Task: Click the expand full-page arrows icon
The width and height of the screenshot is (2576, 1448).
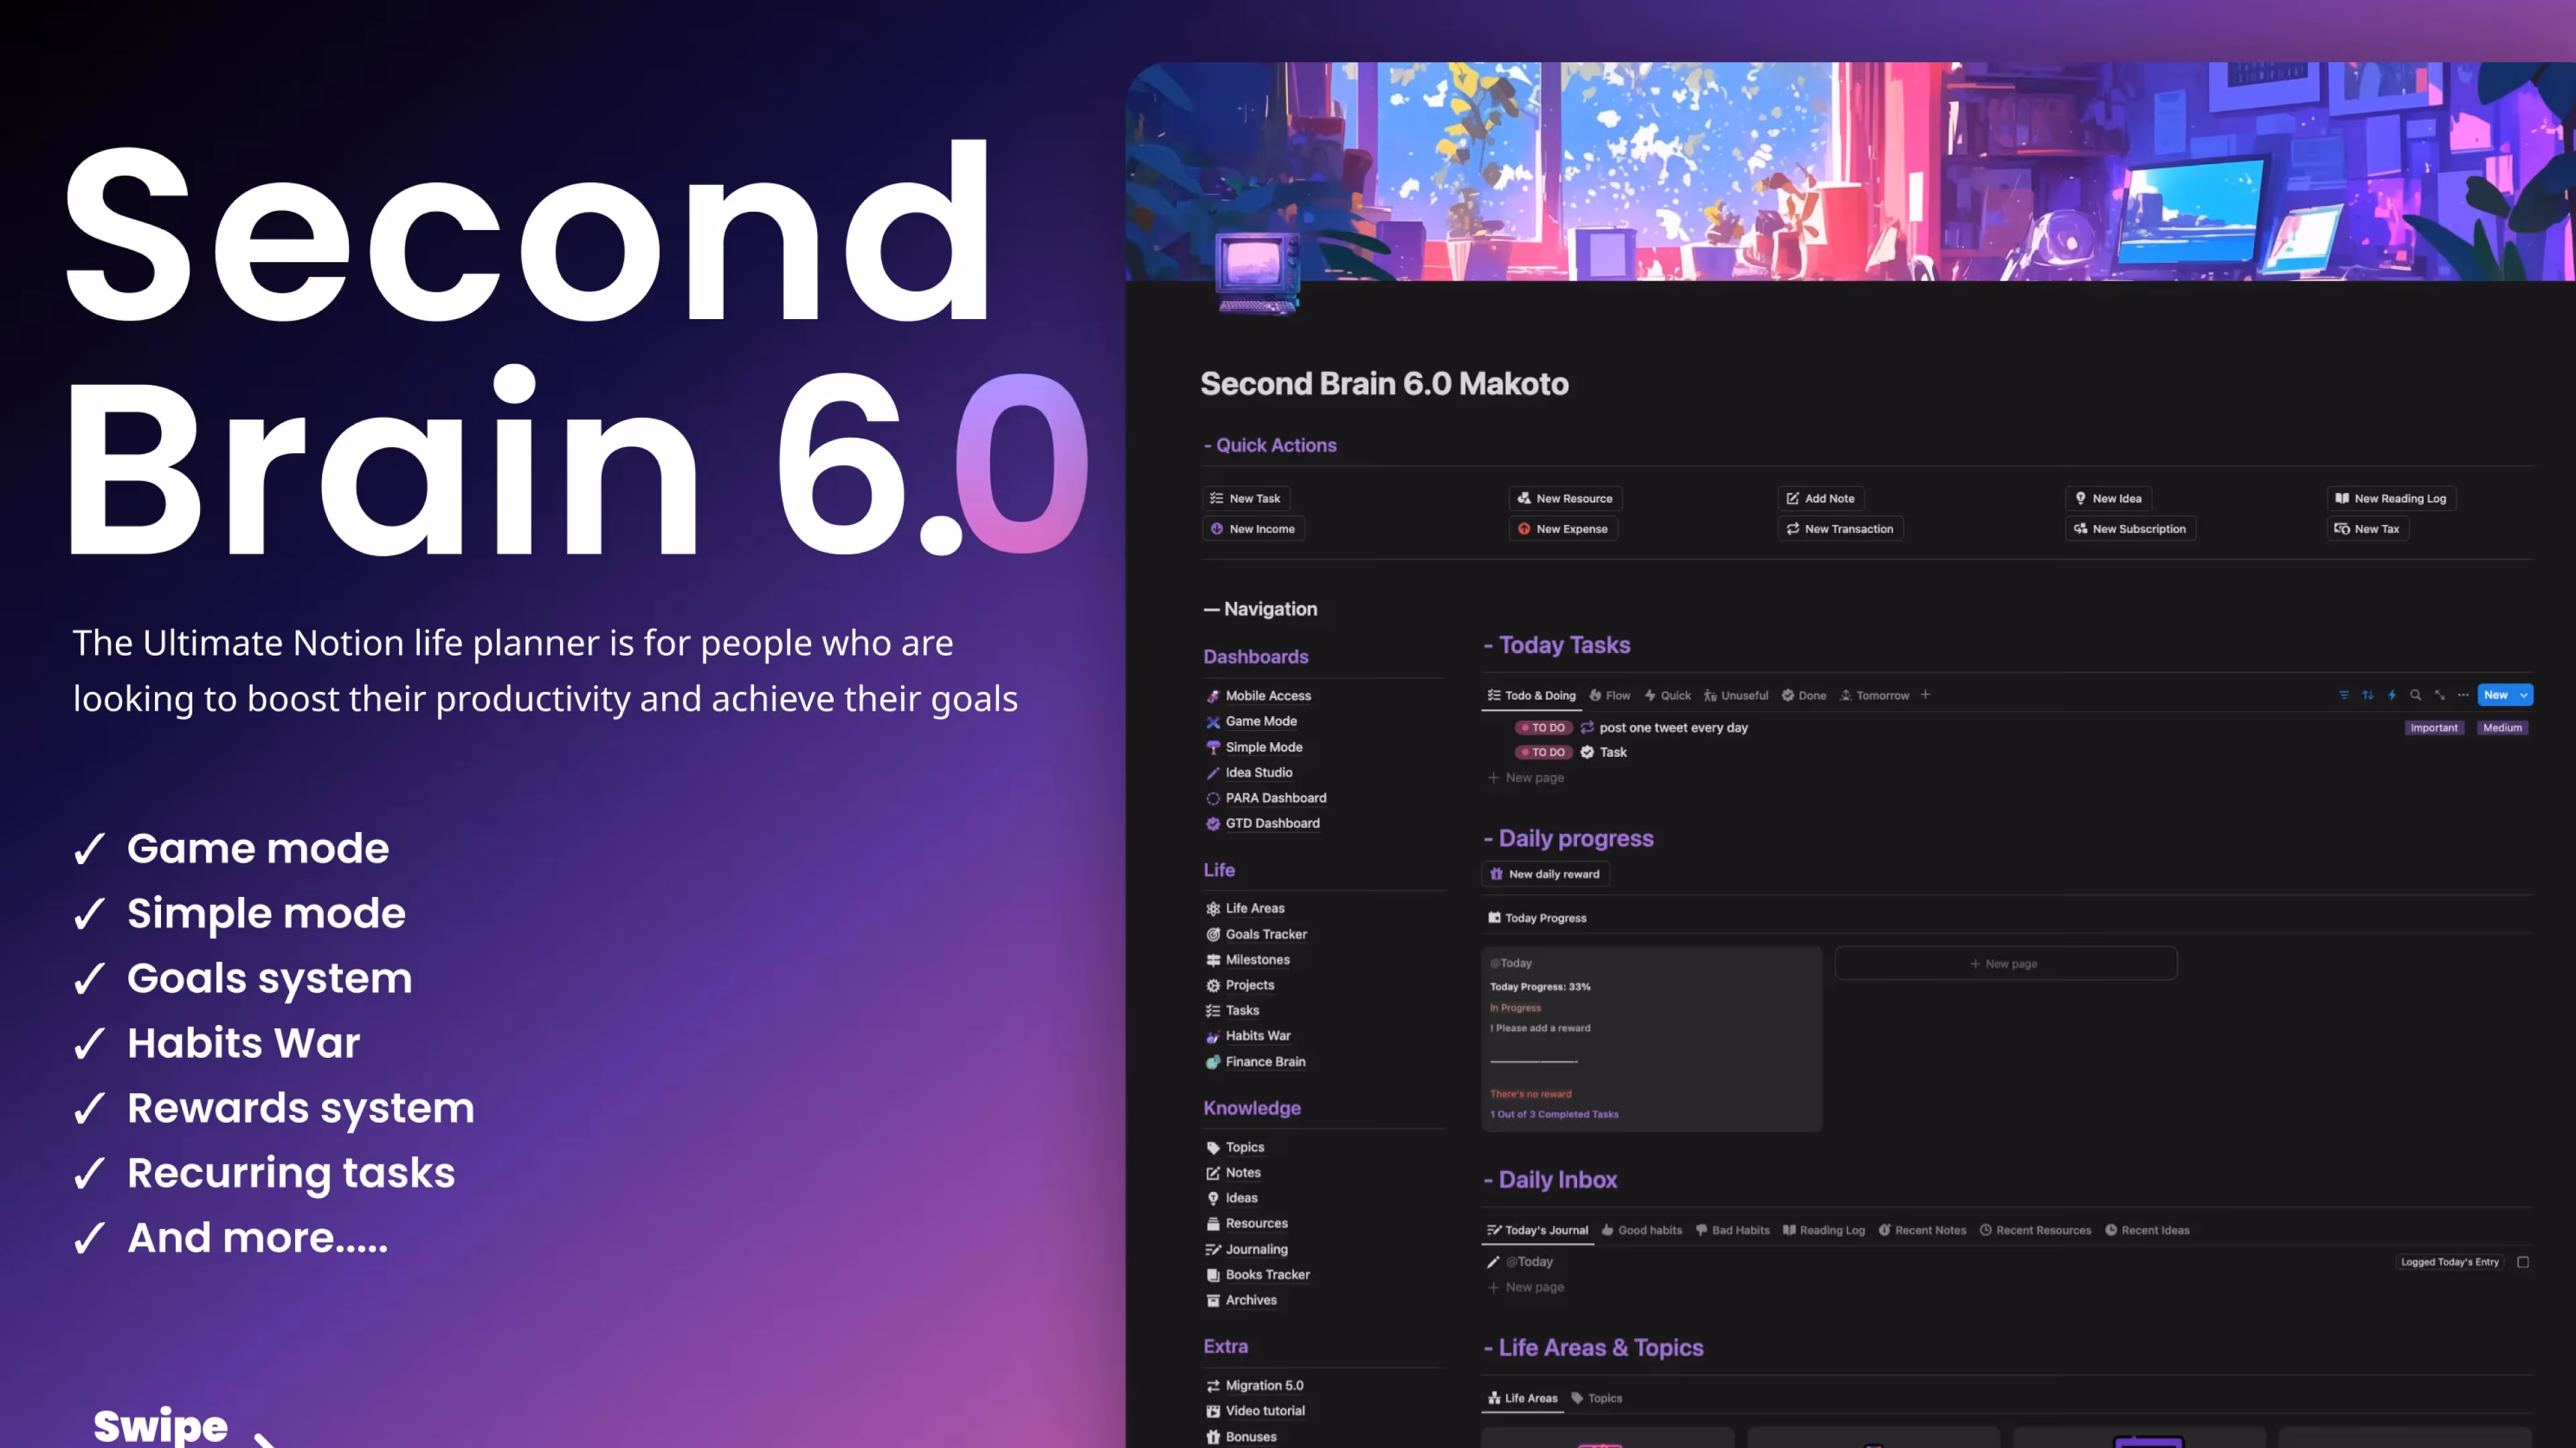Action: click(2439, 696)
